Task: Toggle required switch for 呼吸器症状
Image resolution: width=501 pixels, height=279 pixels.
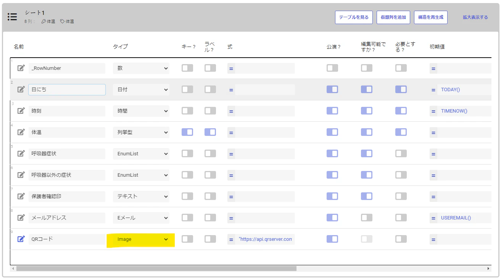Action: pyautogui.click(x=401, y=153)
